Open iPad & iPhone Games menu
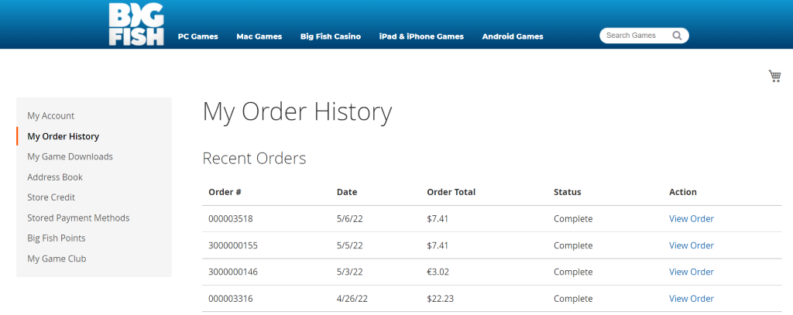 click(421, 36)
